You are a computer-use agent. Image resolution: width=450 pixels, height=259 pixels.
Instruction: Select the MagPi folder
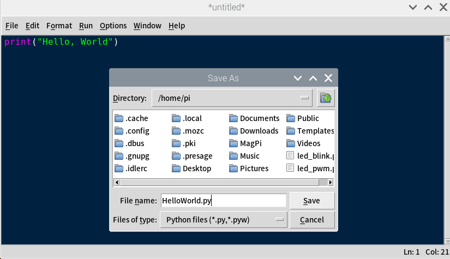(245, 143)
